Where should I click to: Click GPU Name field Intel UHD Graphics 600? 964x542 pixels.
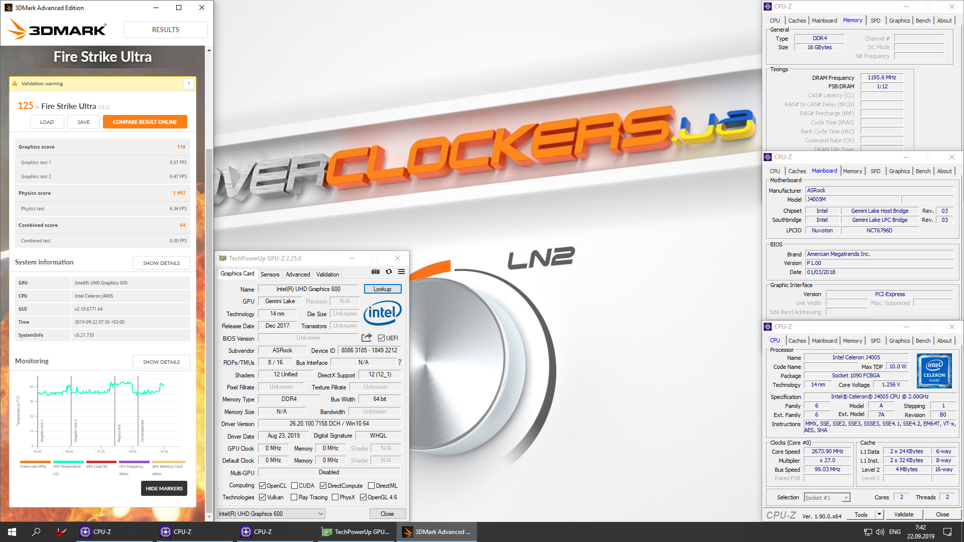[308, 289]
